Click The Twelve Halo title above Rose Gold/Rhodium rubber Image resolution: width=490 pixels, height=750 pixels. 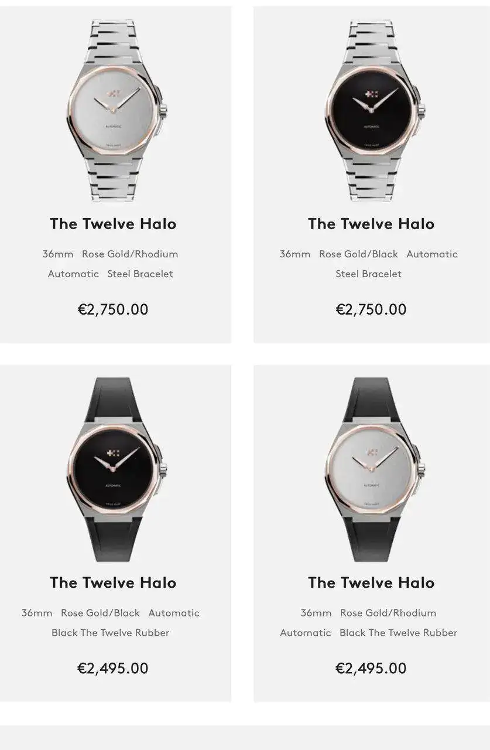point(371,582)
